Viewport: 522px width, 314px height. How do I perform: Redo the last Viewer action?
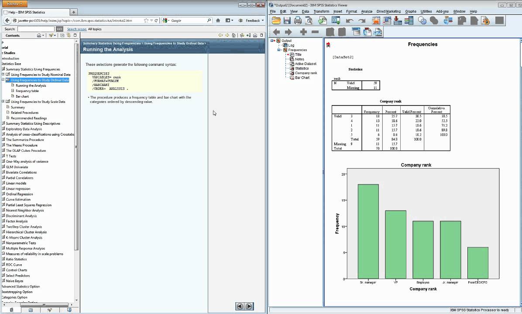pos(362,21)
